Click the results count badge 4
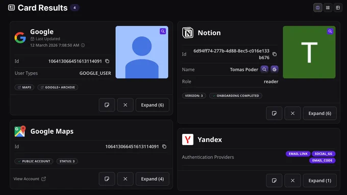 [x=75, y=8]
